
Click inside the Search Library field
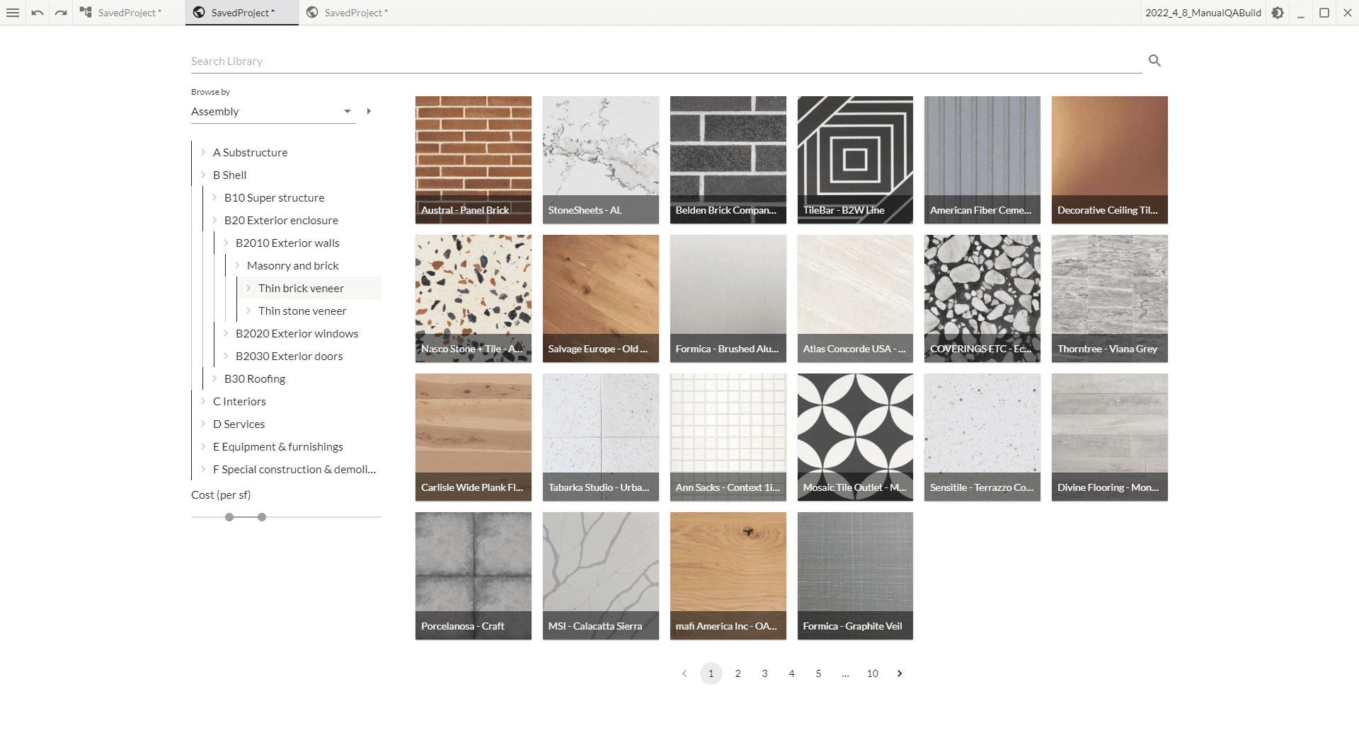666,62
